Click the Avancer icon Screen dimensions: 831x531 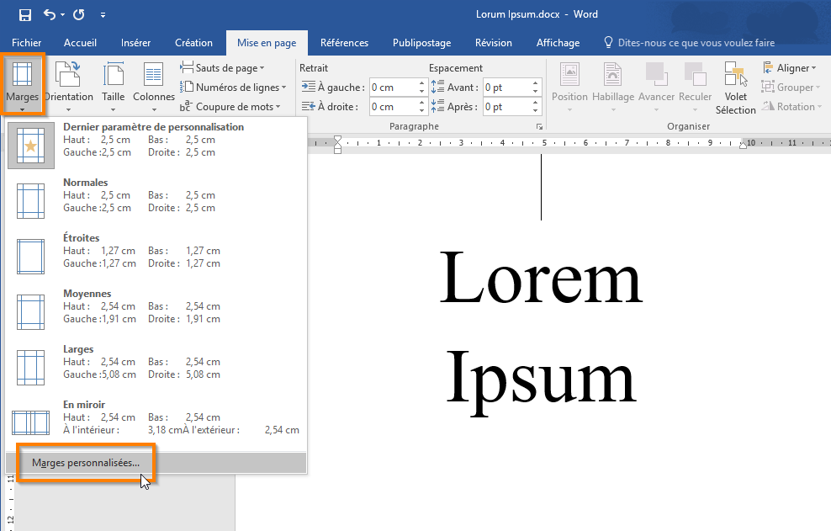[x=656, y=74]
